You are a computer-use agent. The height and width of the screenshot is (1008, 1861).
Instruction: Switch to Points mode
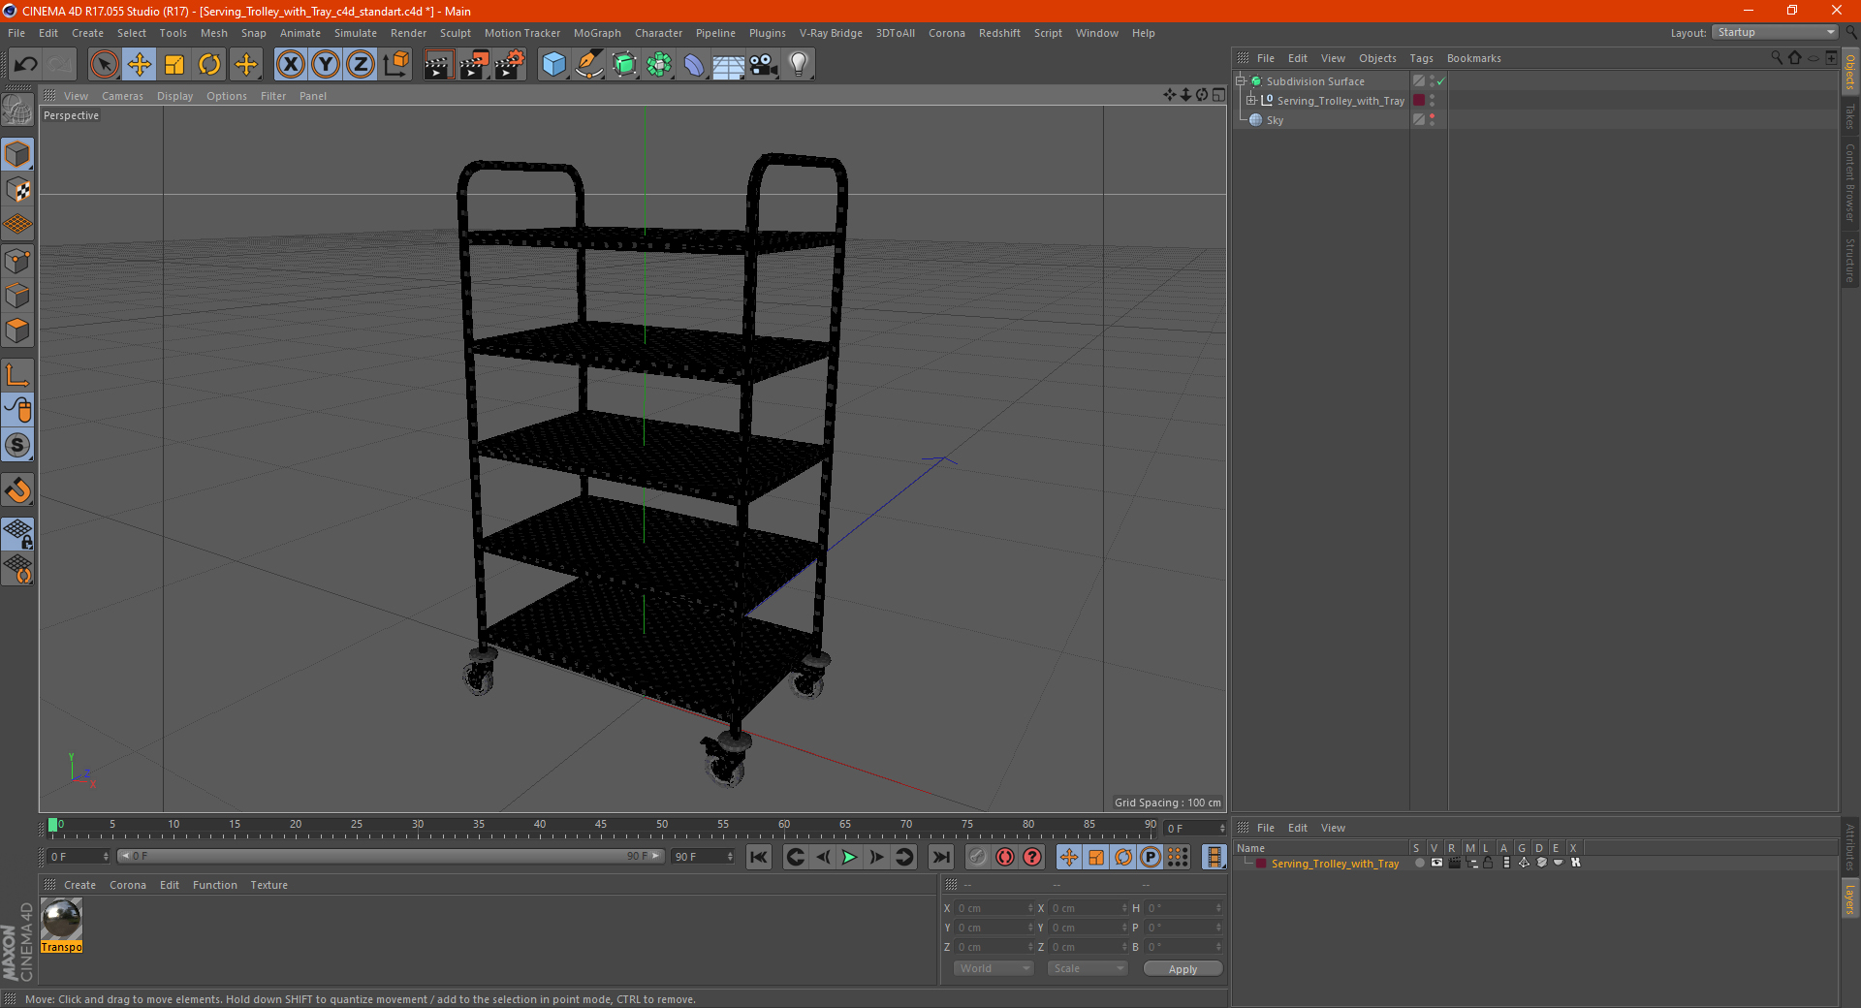(17, 261)
